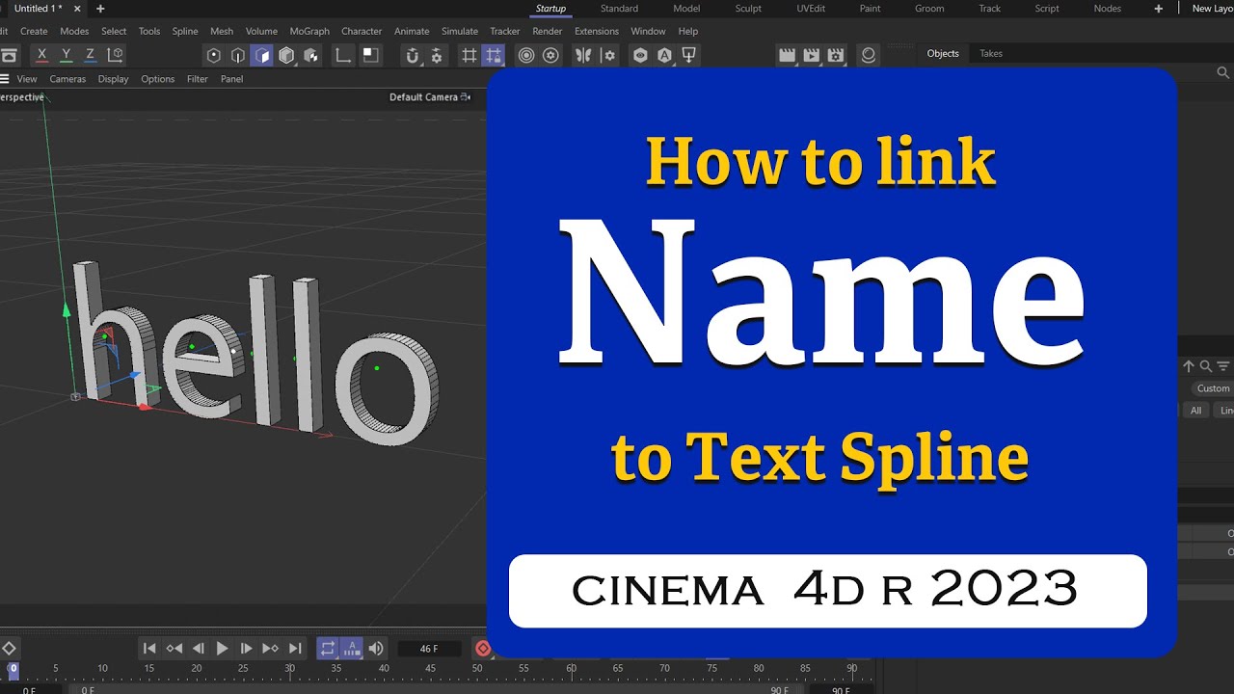Viewport: 1234px width, 694px height.
Task: Select Polygons mode icon
Action: coord(262,55)
